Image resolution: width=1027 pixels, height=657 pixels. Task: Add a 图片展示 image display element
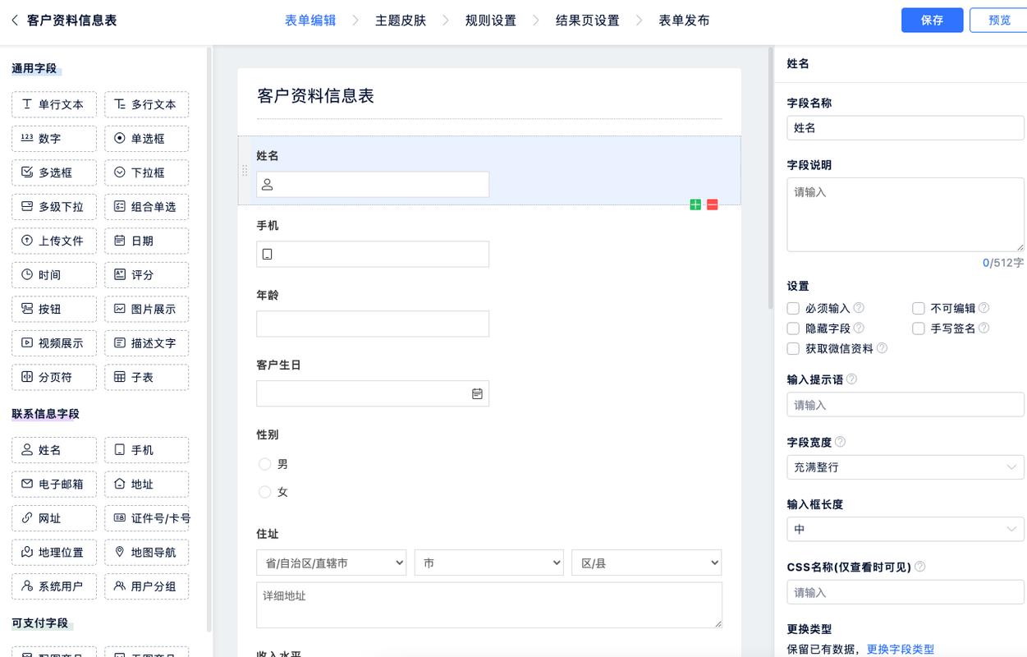click(147, 309)
